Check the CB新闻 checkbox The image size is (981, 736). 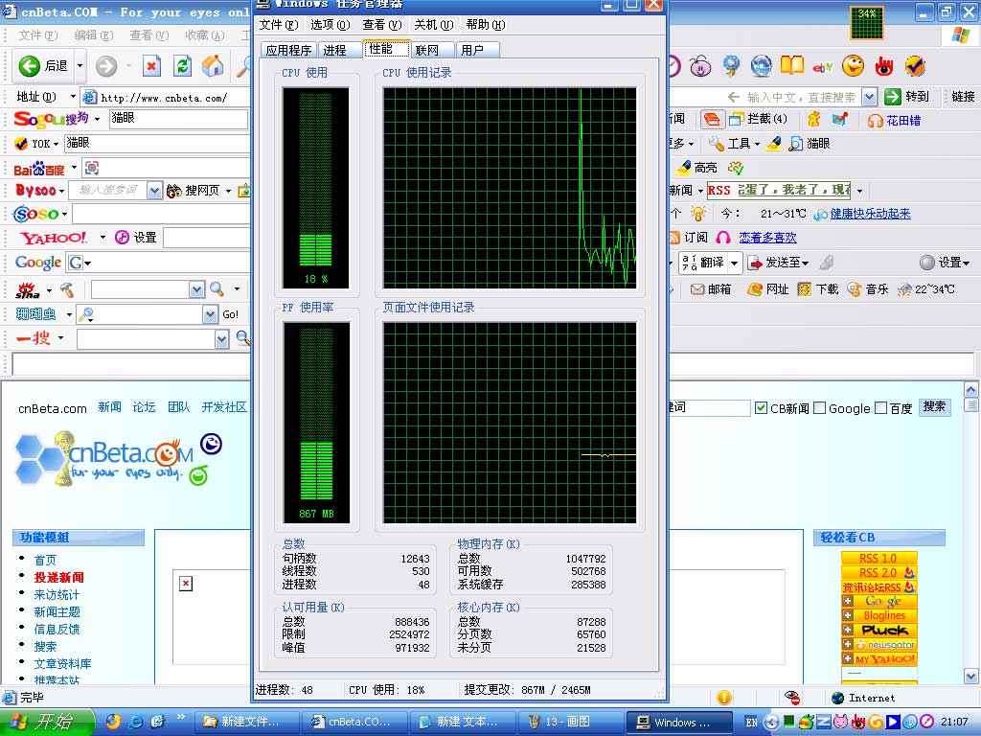click(761, 408)
